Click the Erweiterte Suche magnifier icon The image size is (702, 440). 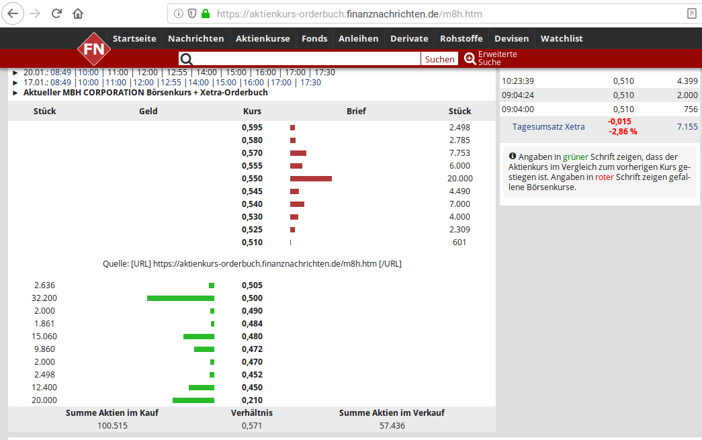coord(470,58)
